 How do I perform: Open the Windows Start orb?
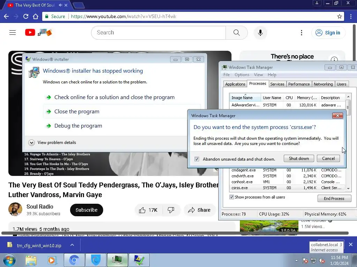[x=9, y=260]
